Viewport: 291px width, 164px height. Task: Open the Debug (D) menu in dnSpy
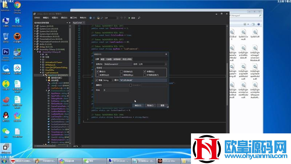[x=64, y=18]
